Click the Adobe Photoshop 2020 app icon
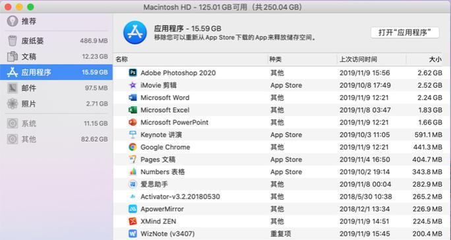 point(133,73)
